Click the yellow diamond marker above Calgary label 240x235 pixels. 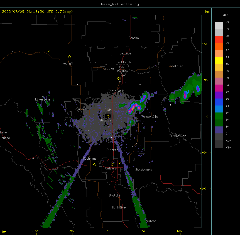[x=113, y=164]
